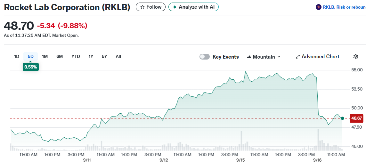Click the Follow star button
The width and height of the screenshot is (366, 162).
tap(150, 7)
